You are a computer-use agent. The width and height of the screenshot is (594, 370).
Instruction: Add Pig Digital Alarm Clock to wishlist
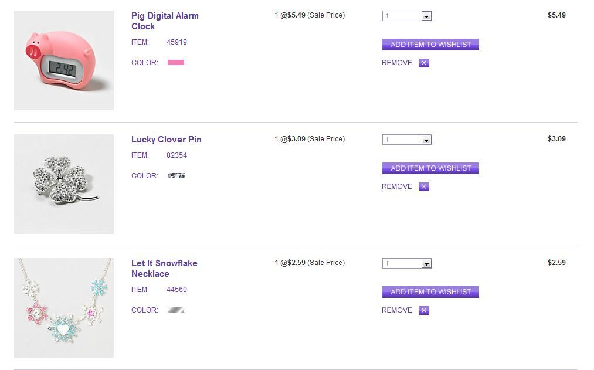point(430,45)
